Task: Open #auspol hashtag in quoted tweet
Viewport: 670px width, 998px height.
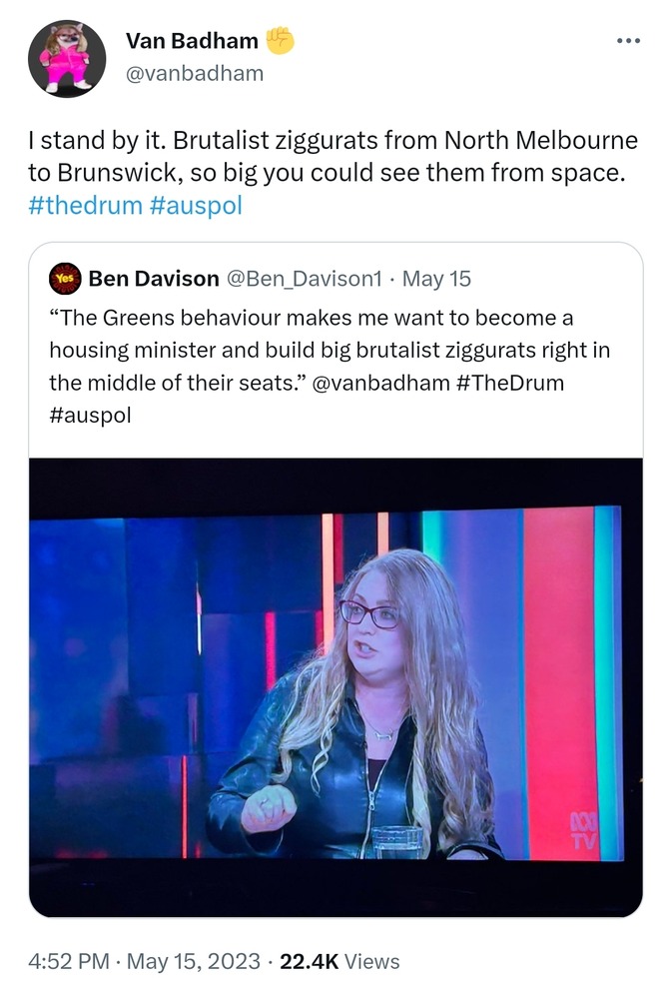Action: [x=90, y=415]
